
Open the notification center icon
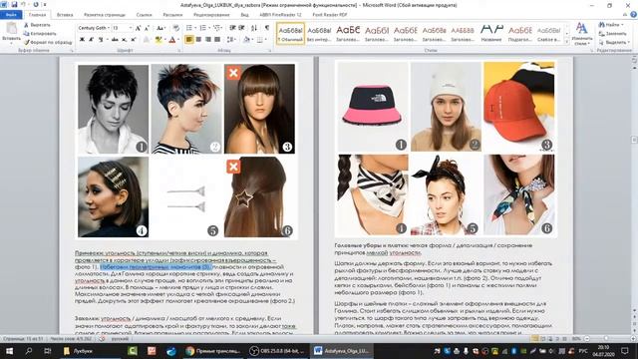(625, 351)
